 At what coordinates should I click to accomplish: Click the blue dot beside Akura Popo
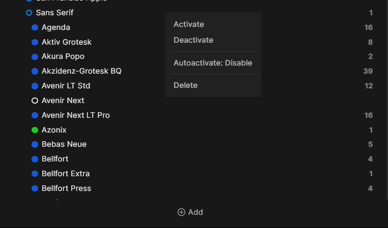(x=35, y=56)
